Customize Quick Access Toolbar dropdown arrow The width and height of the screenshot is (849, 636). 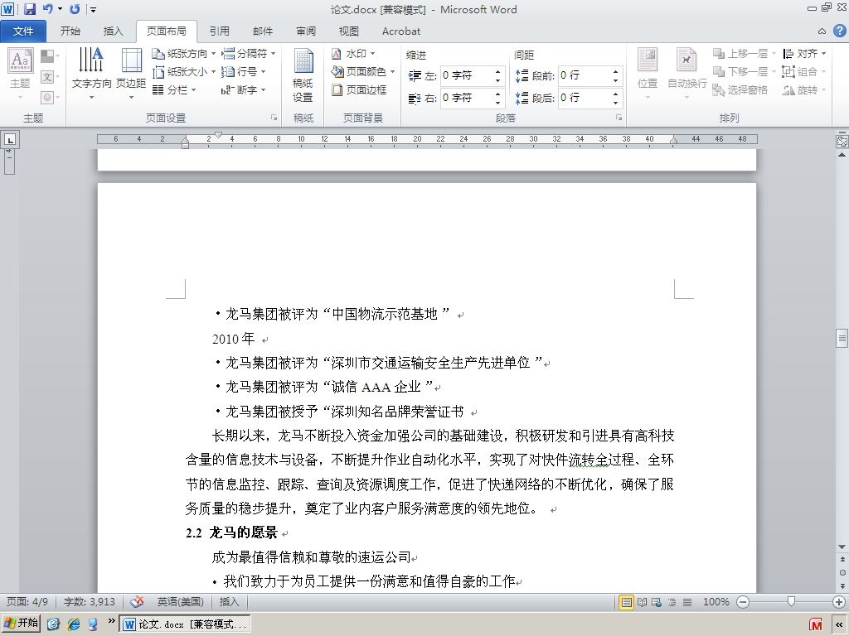93,9
